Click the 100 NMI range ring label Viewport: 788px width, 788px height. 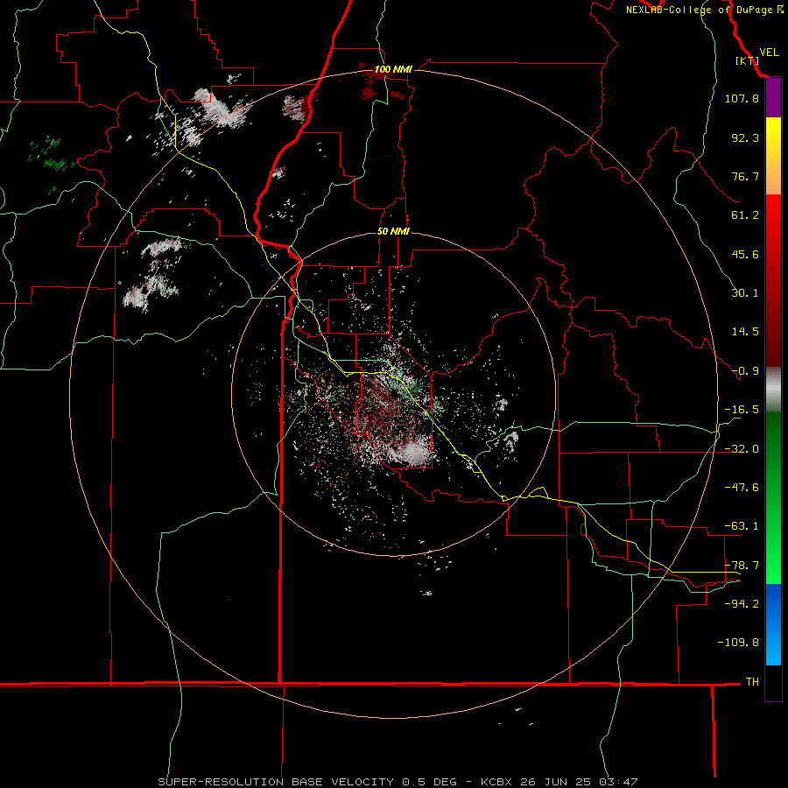click(x=393, y=69)
